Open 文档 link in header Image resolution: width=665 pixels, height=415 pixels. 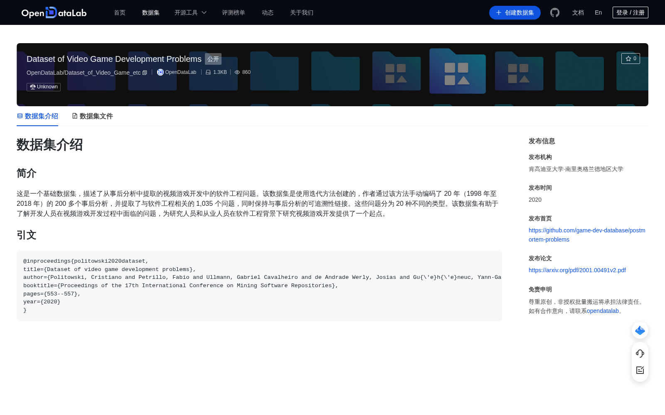(578, 12)
